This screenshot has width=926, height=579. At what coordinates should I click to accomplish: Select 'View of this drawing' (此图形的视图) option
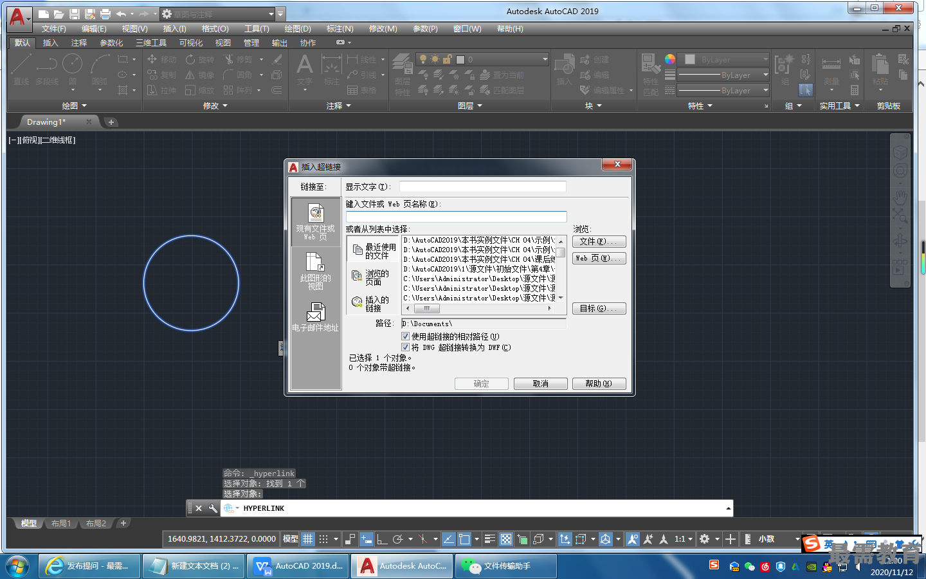point(315,271)
